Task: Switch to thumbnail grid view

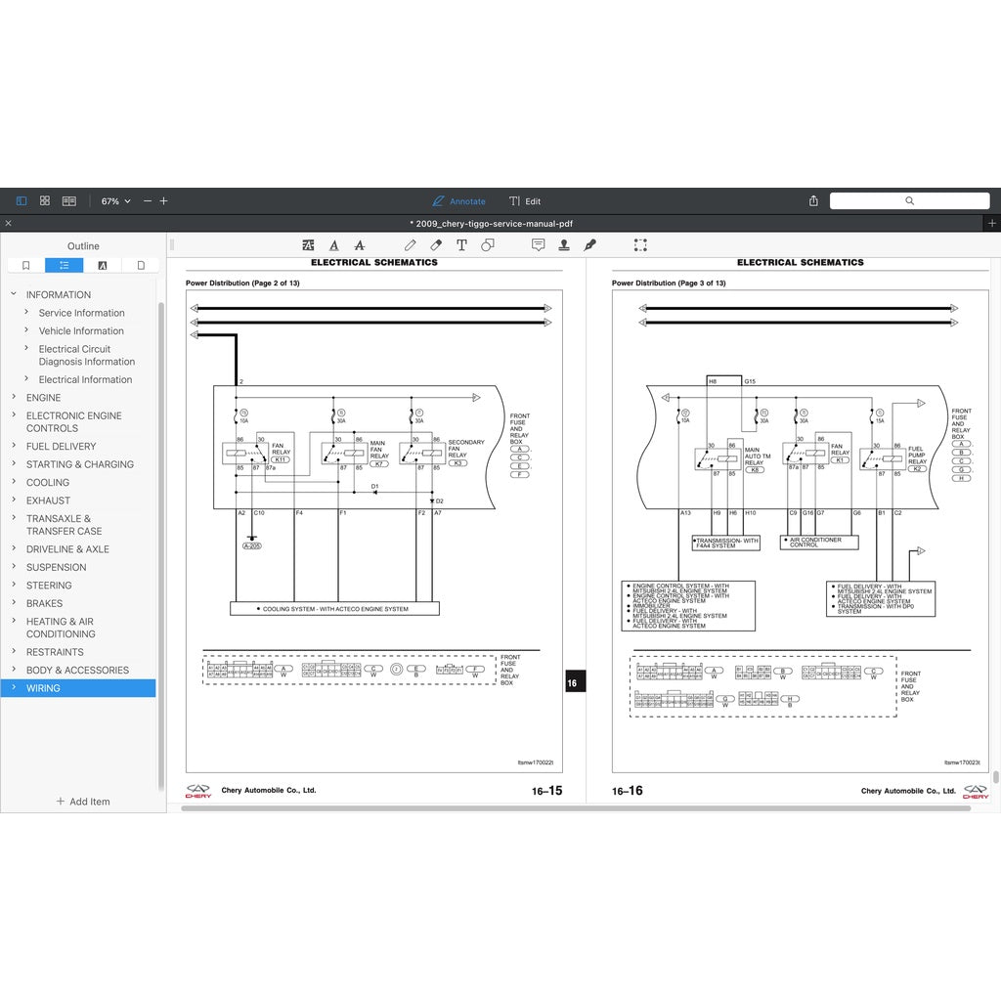Action: coord(45,201)
